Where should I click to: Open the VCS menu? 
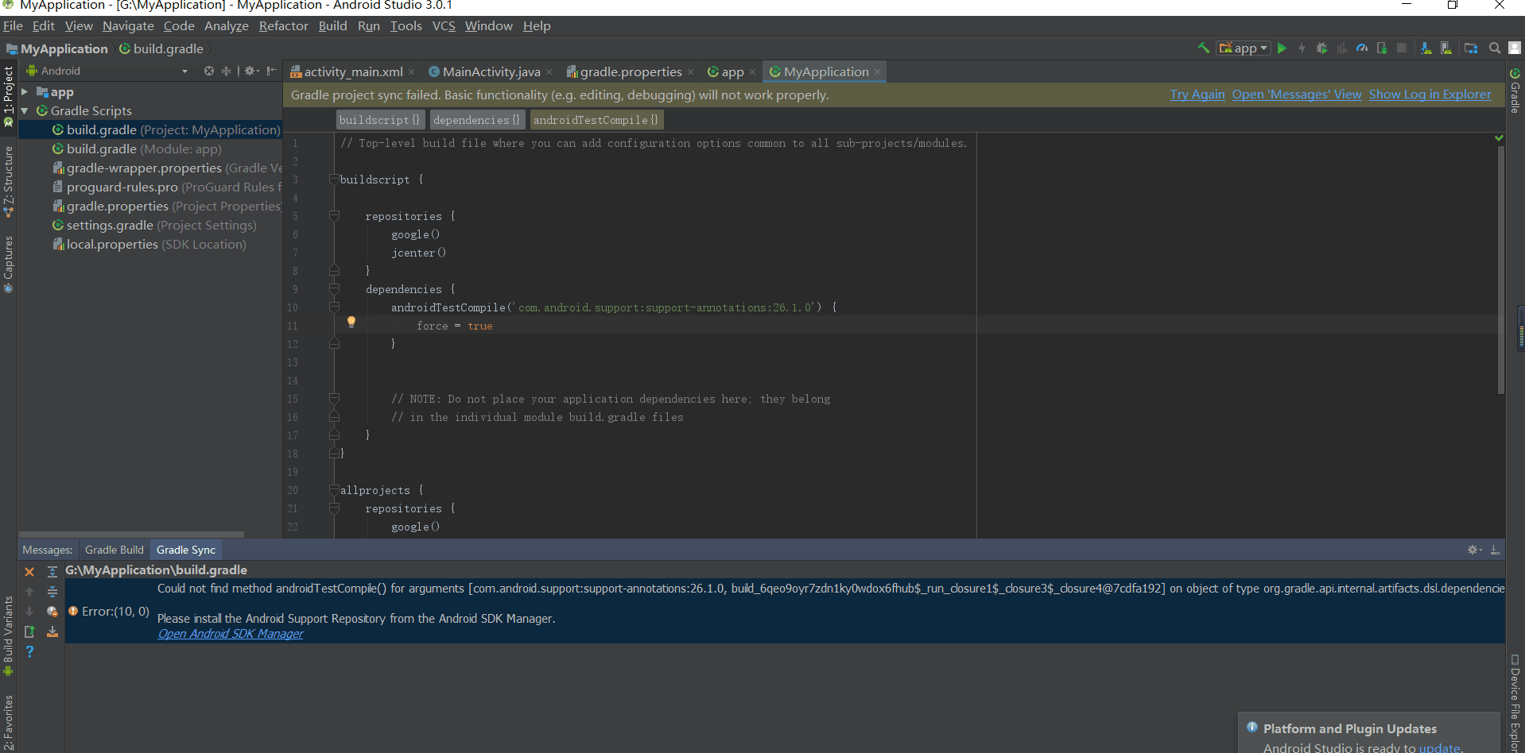click(x=444, y=26)
